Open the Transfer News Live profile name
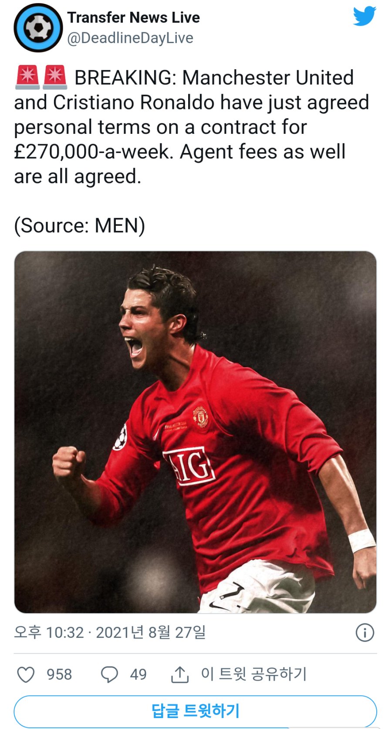Screen dimensions: 392x729 click(133, 17)
